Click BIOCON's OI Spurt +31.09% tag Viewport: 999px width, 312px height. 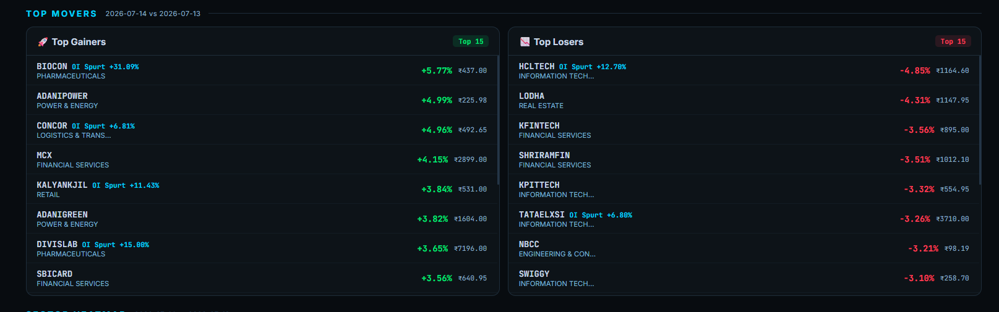[105, 67]
